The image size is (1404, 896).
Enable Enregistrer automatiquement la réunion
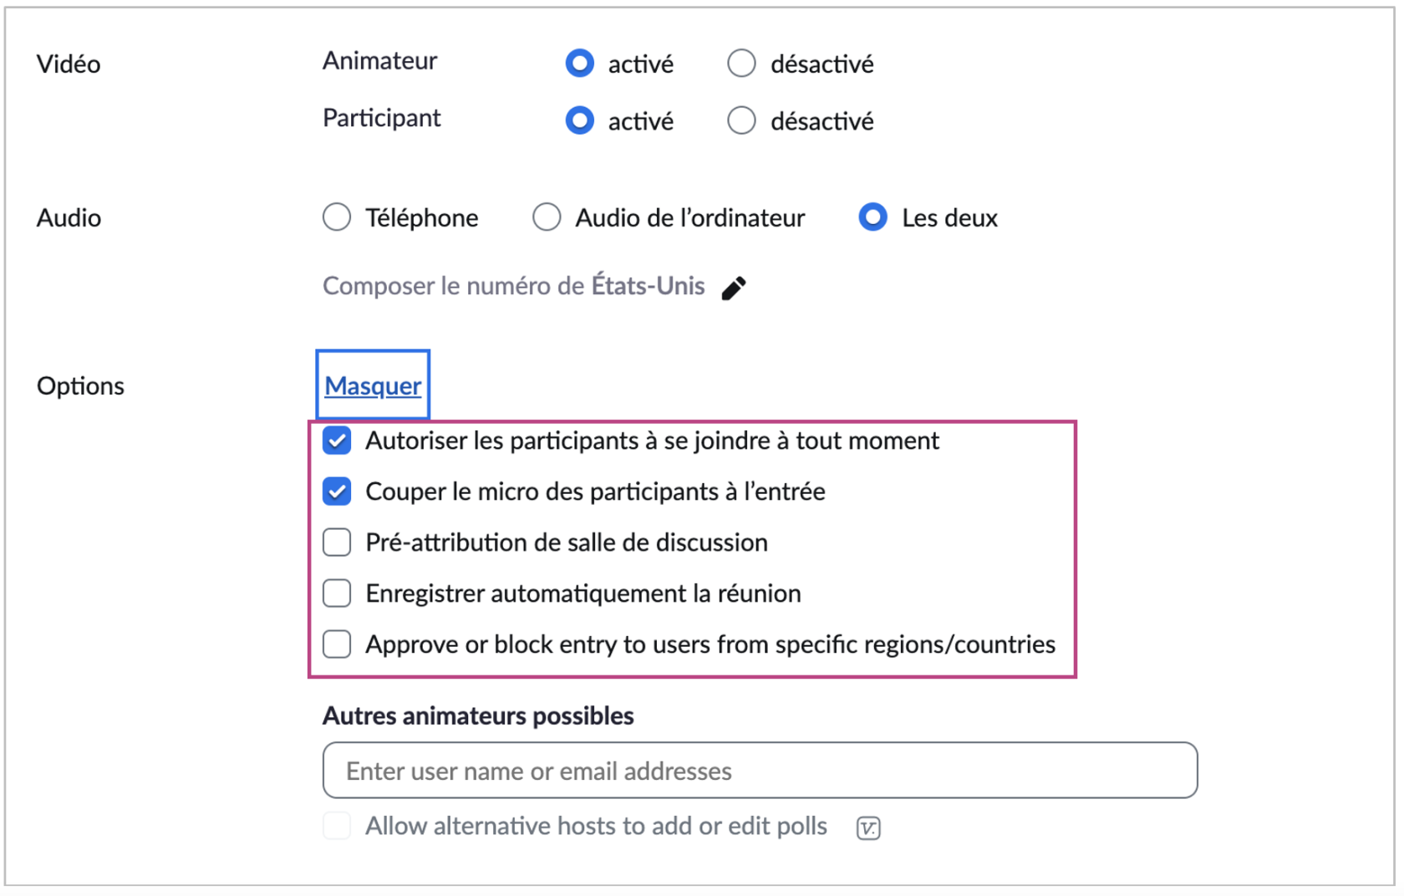click(x=337, y=593)
